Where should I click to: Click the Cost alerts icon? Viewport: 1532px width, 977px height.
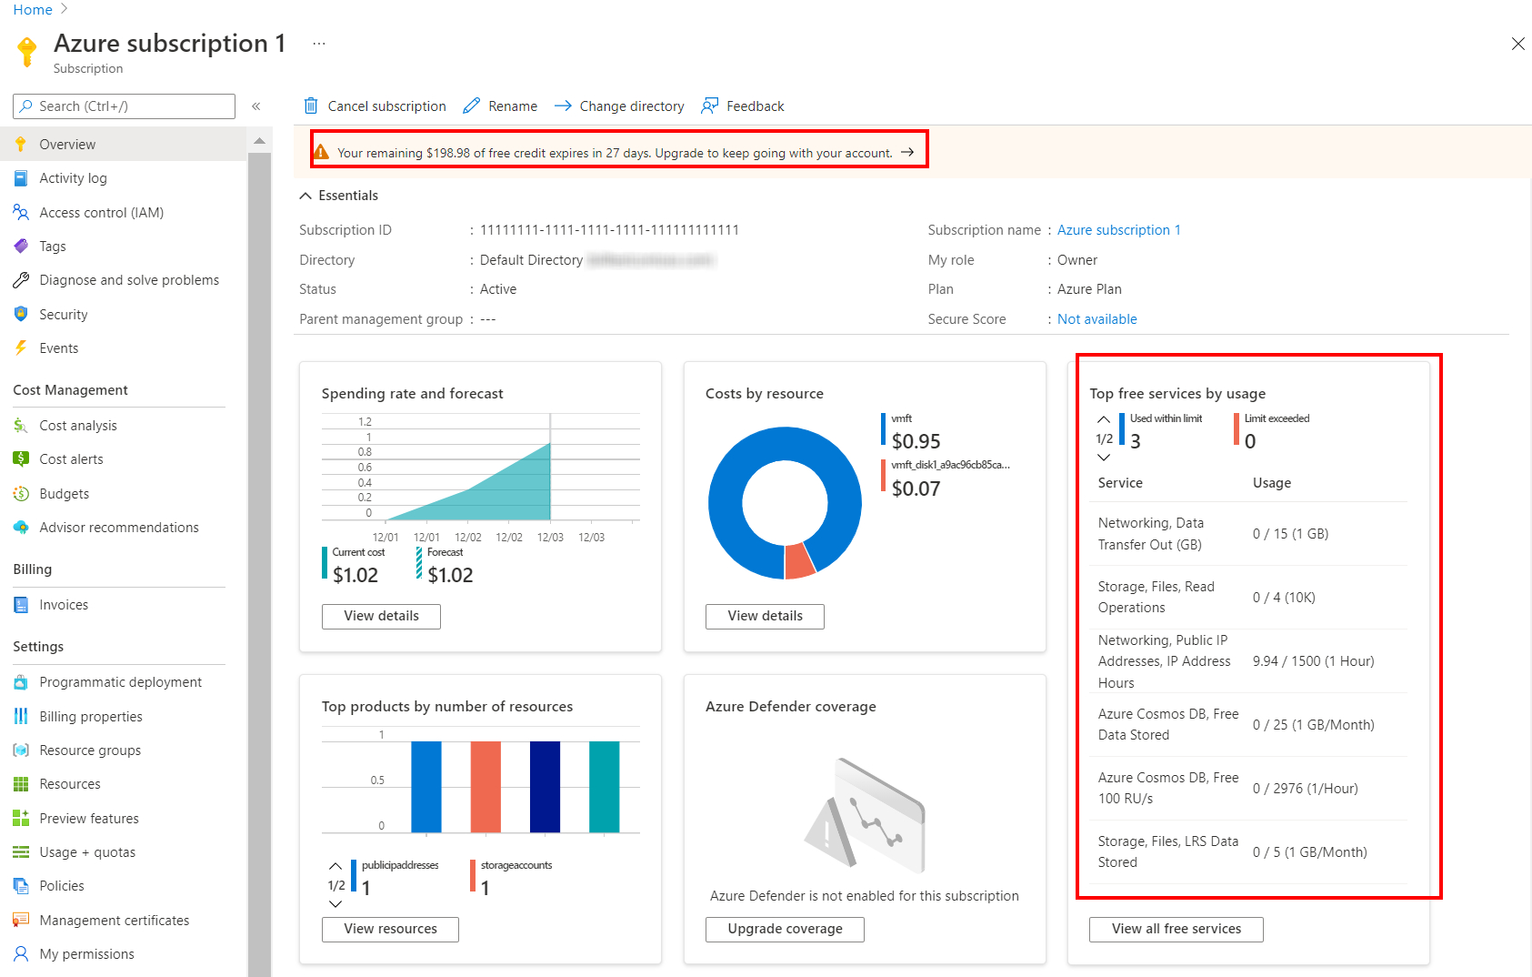21,458
